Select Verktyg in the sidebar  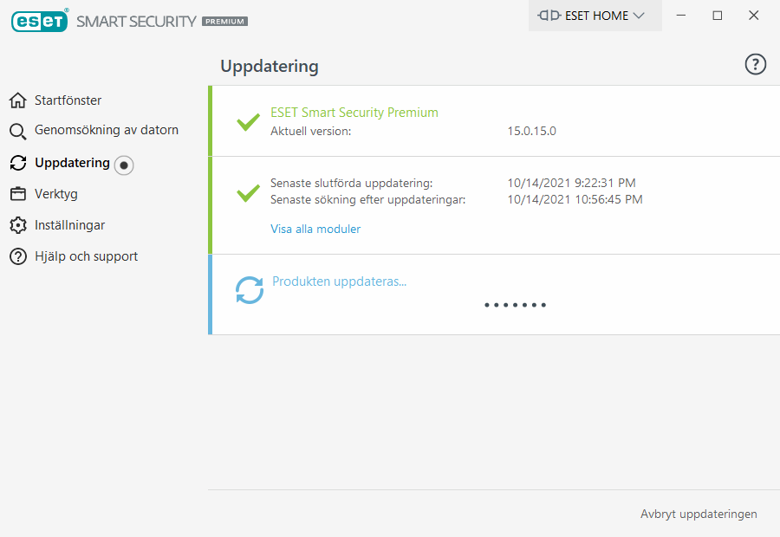pos(55,194)
